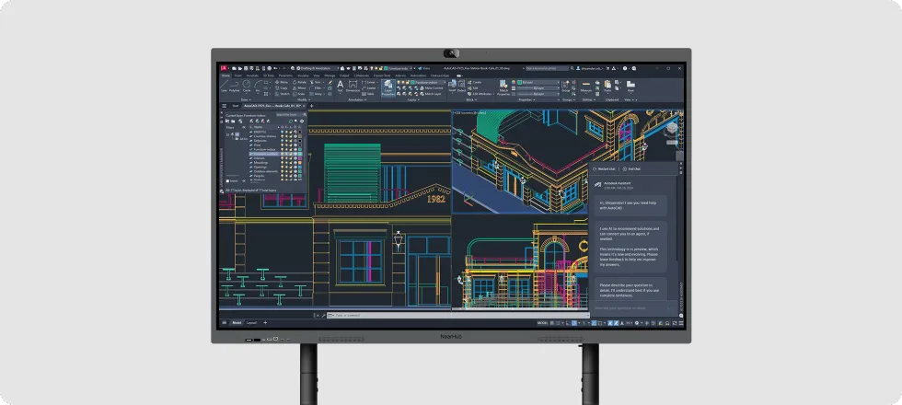Expand the Draw panel flyout
This screenshot has width=902, height=405.
click(x=246, y=100)
